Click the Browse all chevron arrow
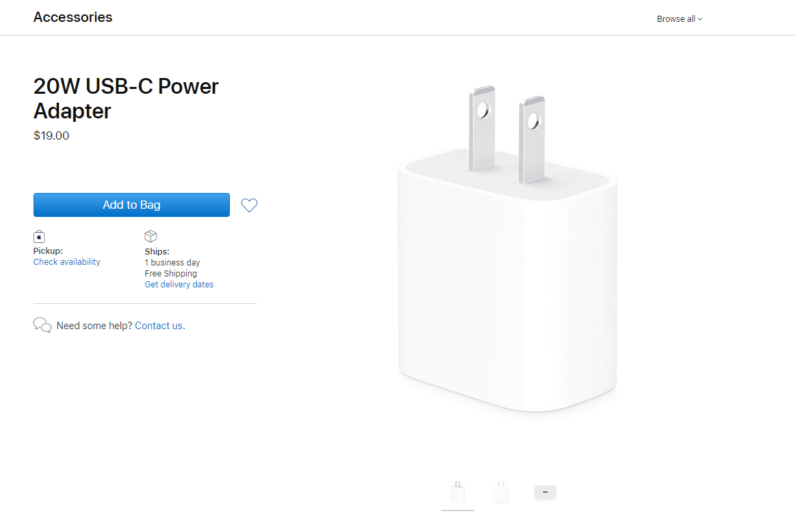The width and height of the screenshot is (795, 529). tap(700, 19)
